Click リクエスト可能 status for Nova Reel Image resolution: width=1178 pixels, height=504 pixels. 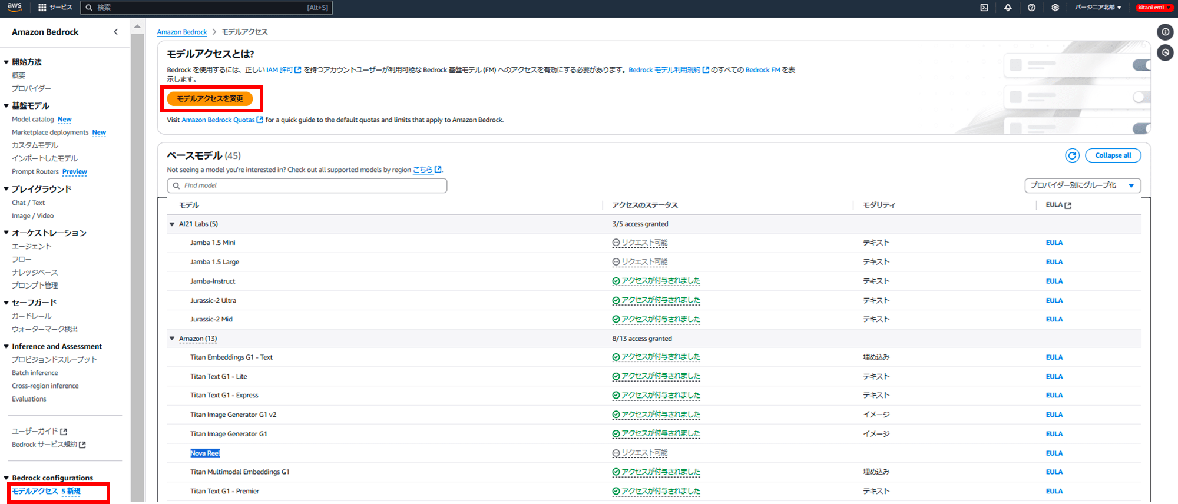[640, 453]
